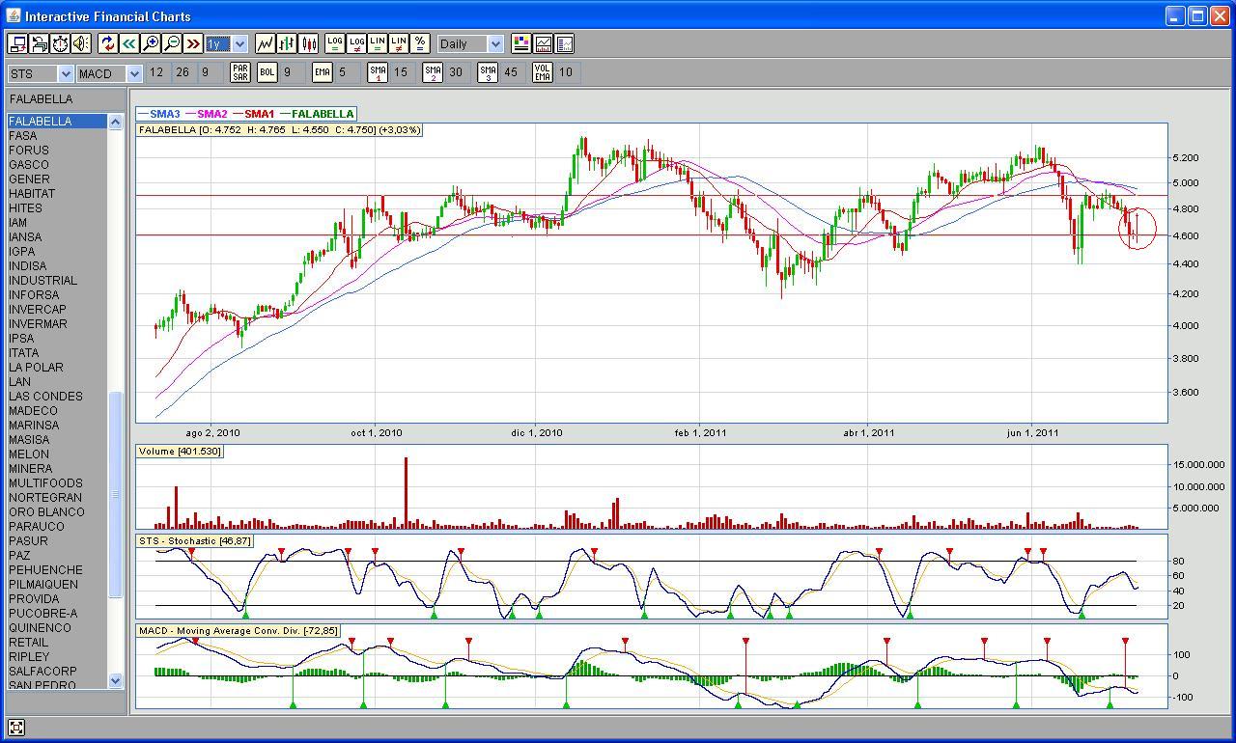Switch to line chart style
The height and width of the screenshot is (743, 1236).
point(265,43)
